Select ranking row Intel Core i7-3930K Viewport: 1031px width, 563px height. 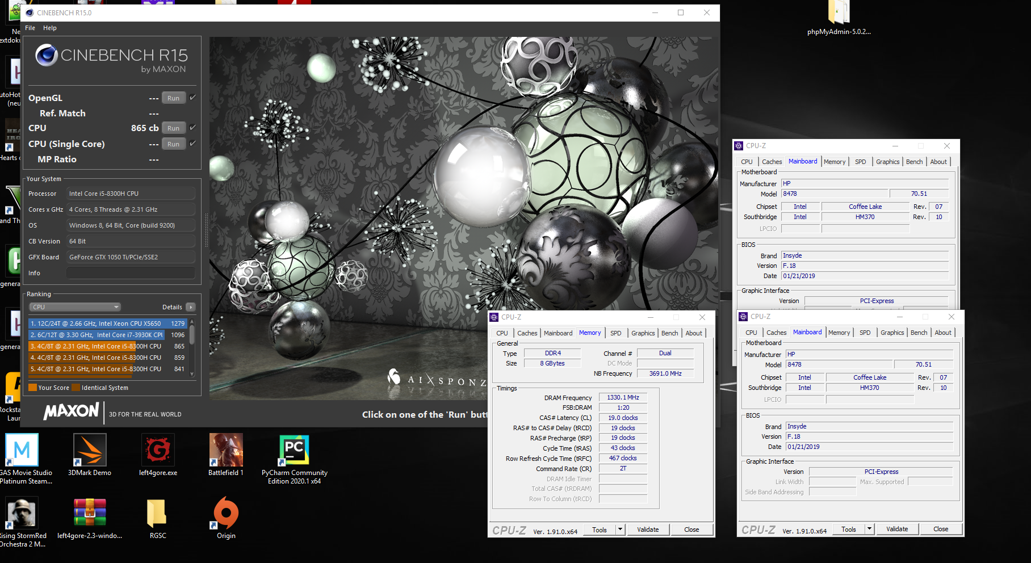pos(107,335)
